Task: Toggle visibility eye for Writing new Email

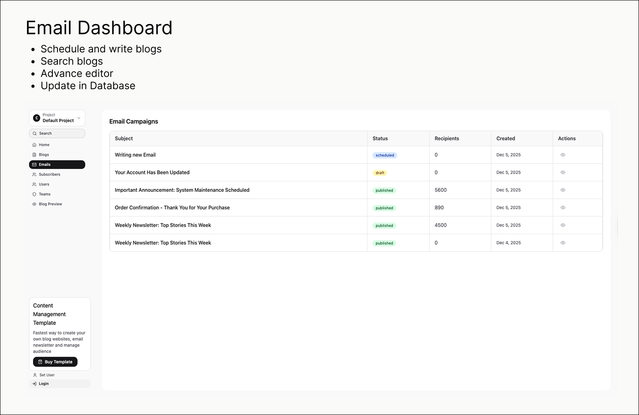Action: (x=563, y=155)
